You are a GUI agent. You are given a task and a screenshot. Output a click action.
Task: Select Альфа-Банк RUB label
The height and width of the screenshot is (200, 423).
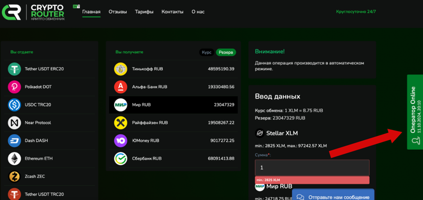pyautogui.click(x=150, y=87)
